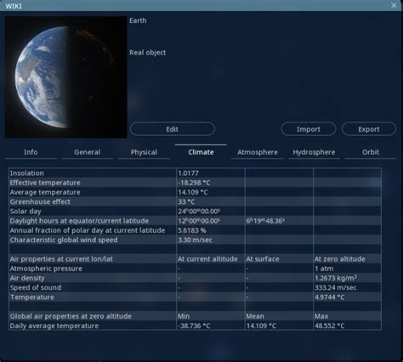Click the daylight value 12h00m00.00s
Screen dimensions: 403x362
[x=199, y=221]
